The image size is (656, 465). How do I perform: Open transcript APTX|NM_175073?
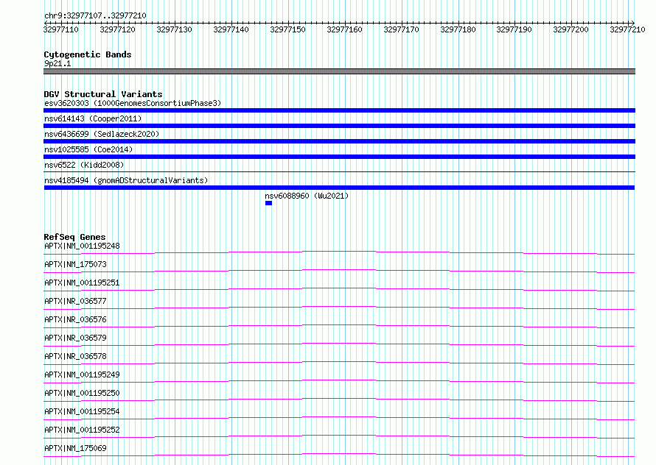tap(75, 264)
